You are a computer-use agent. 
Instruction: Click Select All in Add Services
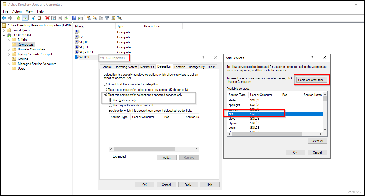click(317, 141)
